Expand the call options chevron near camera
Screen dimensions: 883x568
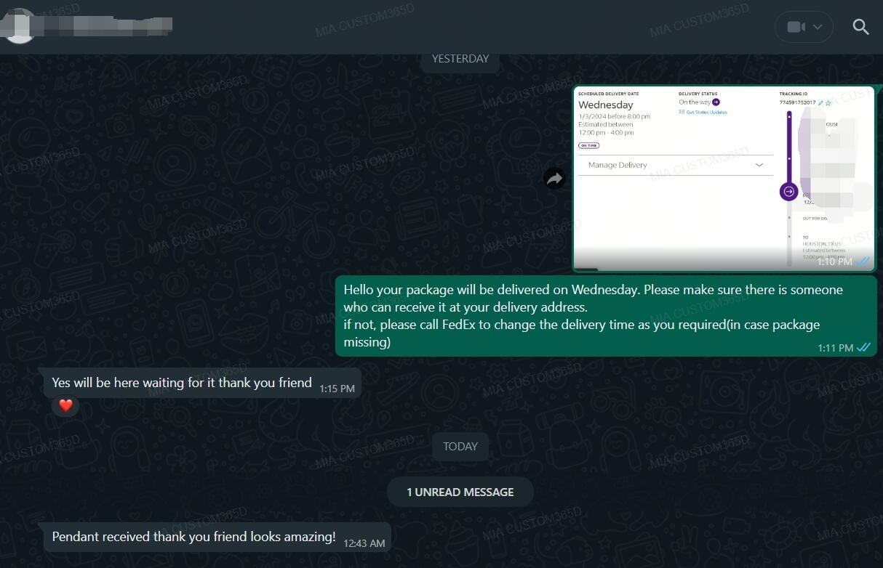[x=818, y=27]
